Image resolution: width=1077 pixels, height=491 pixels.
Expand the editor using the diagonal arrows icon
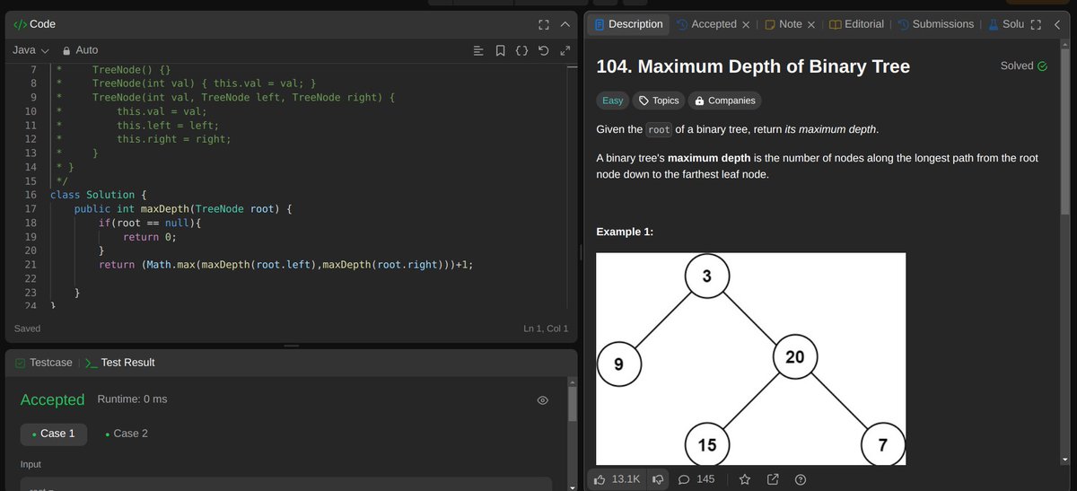coord(565,50)
